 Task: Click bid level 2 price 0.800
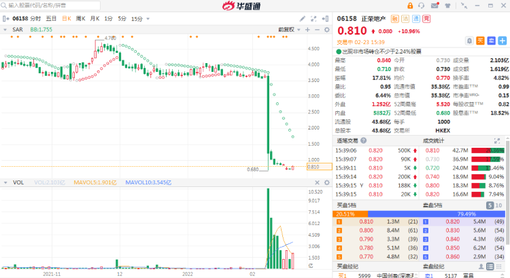[x=367, y=231]
